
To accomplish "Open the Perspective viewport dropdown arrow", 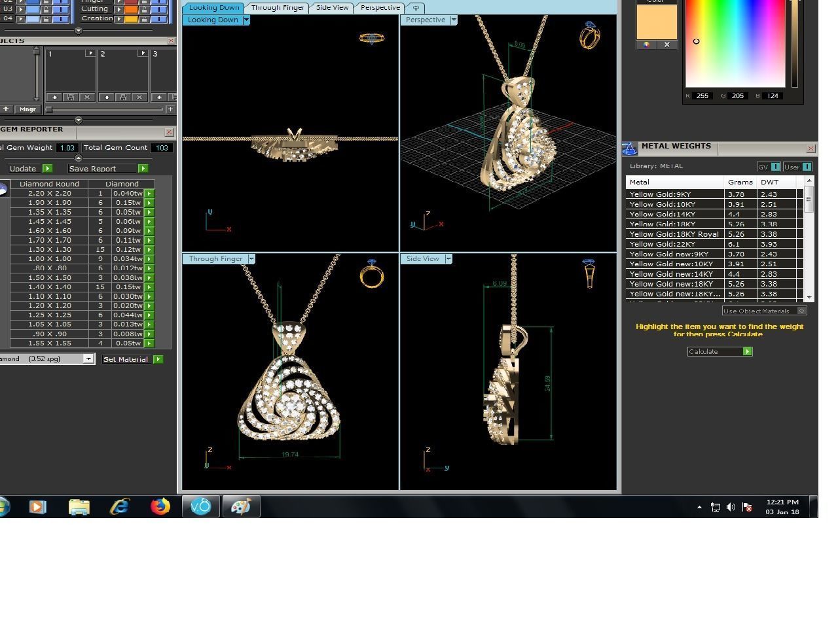I will tap(454, 20).
